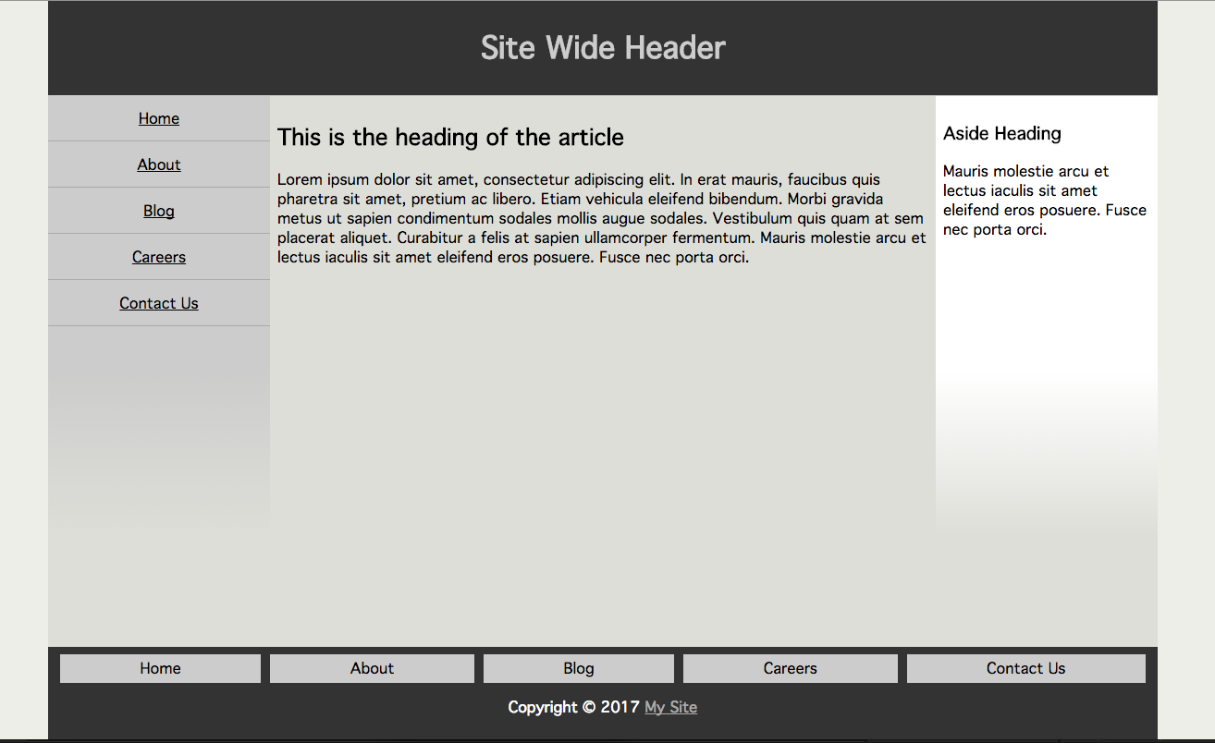1215x743 pixels.
Task: Open the My Site link in the copyright line
Action: coord(670,707)
